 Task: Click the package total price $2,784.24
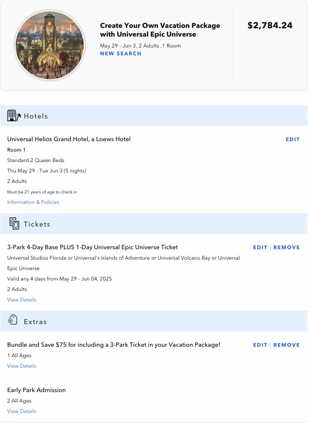[270, 25]
